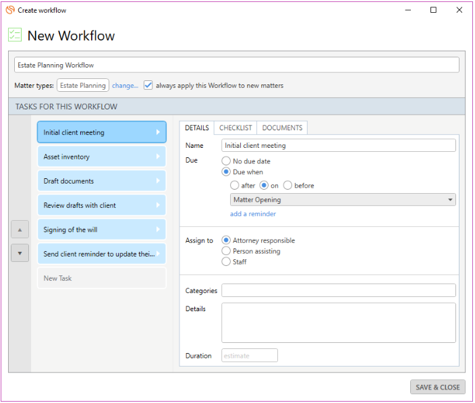Click the Details text area
Viewport: 475px width, 403px height.
coord(339,323)
